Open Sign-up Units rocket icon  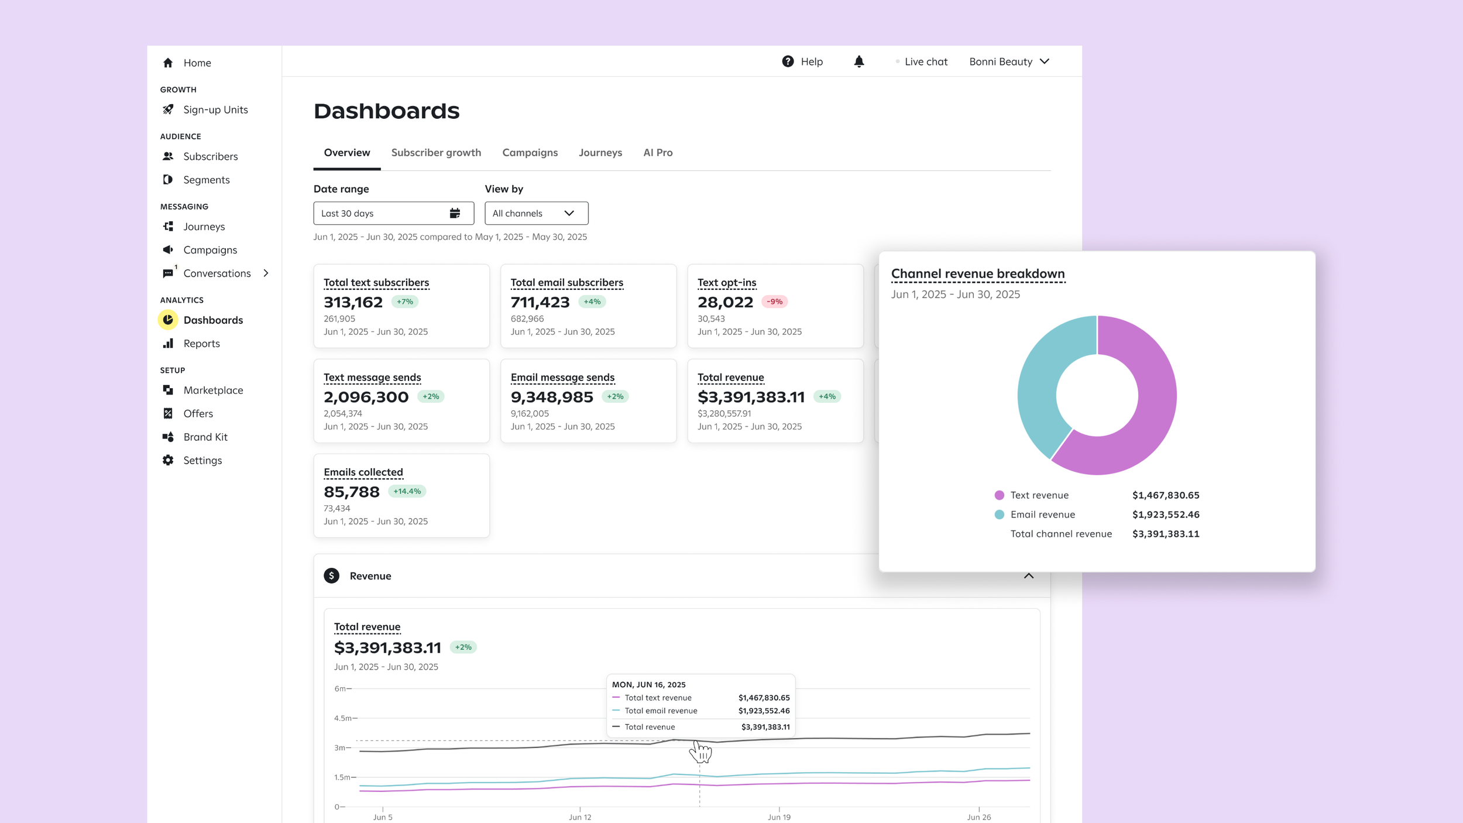point(168,109)
